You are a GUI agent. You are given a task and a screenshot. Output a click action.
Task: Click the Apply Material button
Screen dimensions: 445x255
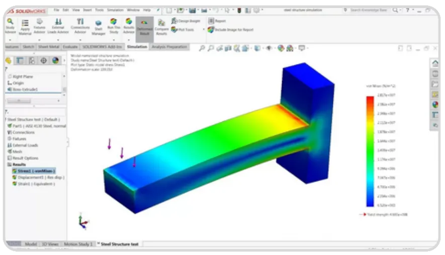coord(25,27)
